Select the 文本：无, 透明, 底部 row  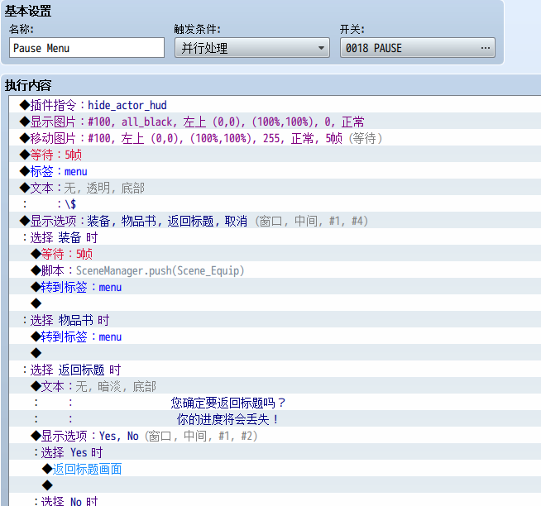coord(275,188)
